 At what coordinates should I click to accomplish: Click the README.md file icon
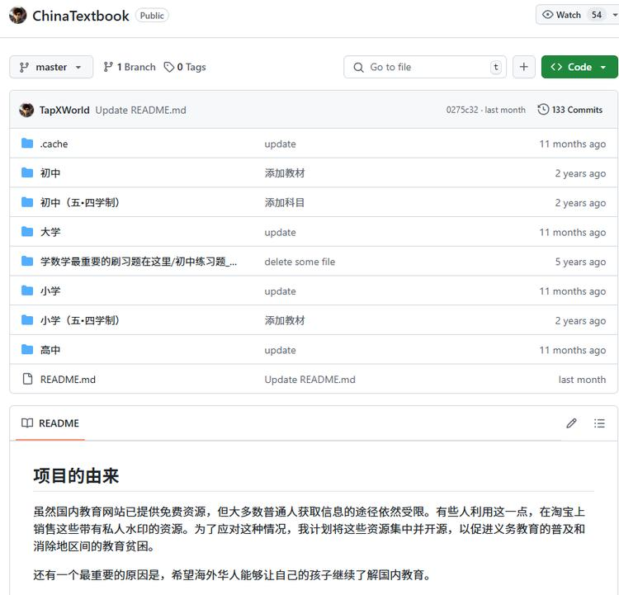tap(27, 379)
